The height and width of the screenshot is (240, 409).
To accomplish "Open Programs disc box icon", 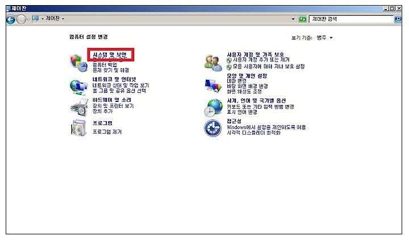I will [x=78, y=128].
